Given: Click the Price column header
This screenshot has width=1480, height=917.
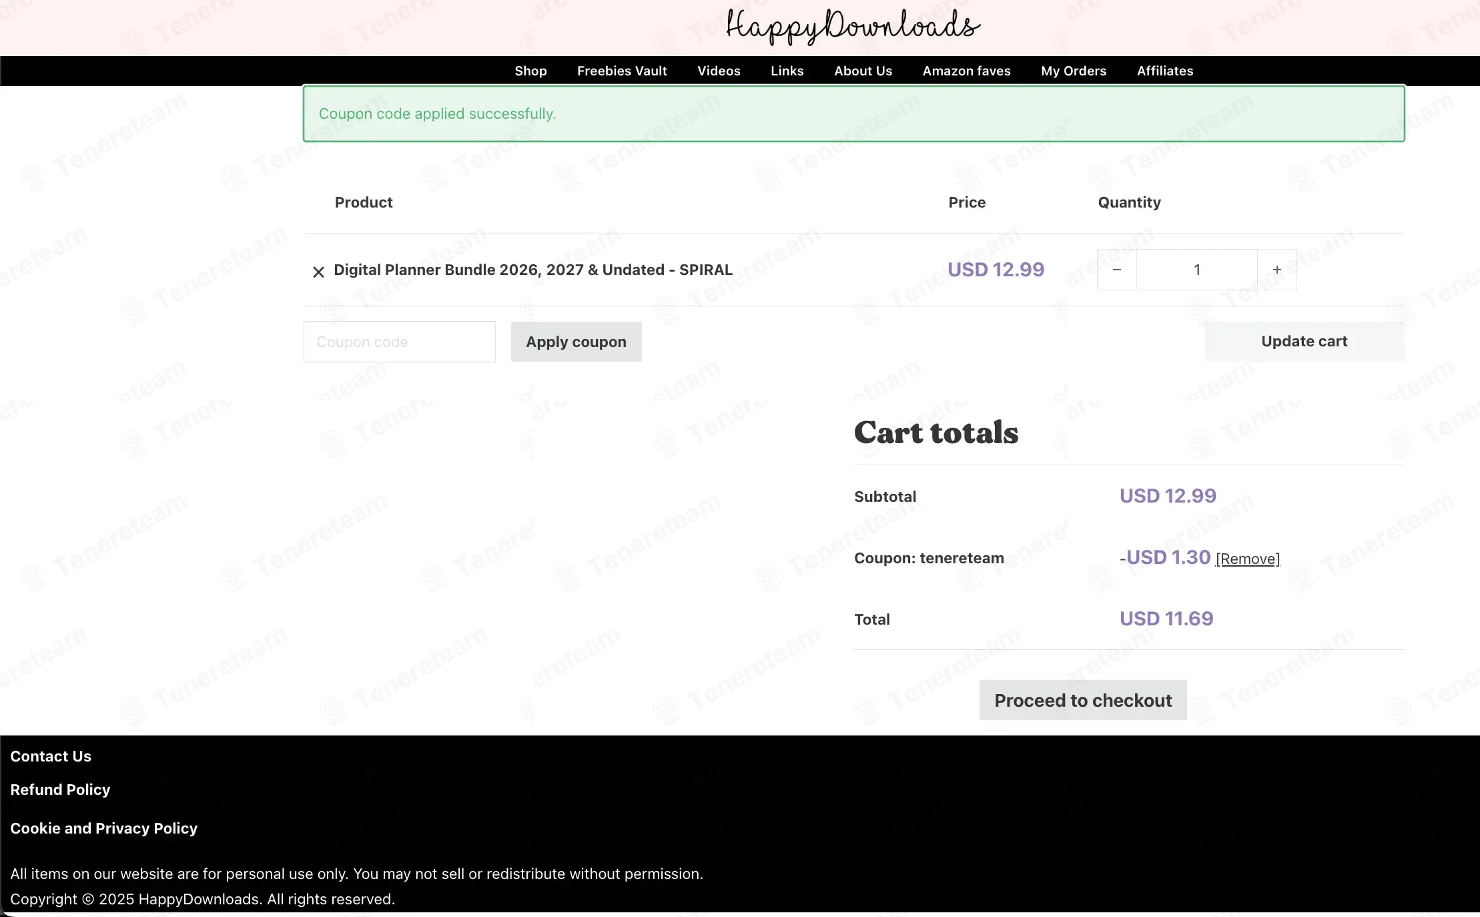Looking at the screenshot, I should click(967, 202).
